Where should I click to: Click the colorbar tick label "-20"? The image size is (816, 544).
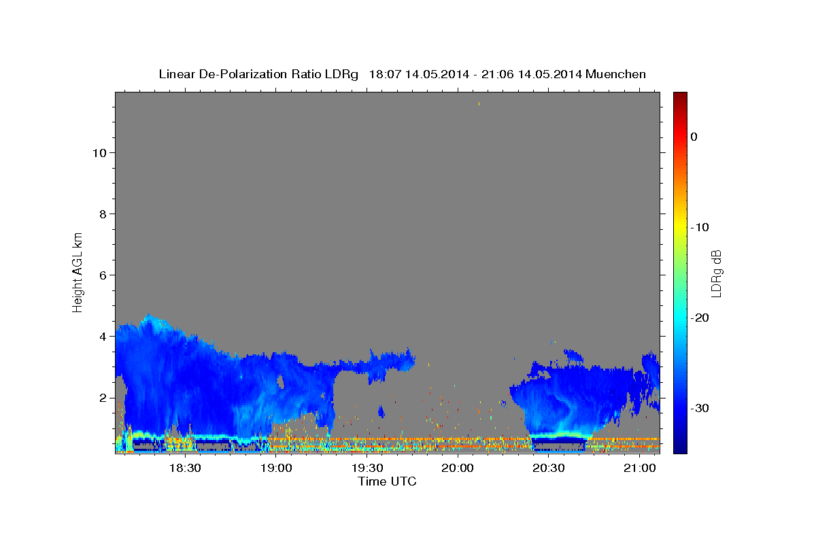pyautogui.click(x=700, y=318)
